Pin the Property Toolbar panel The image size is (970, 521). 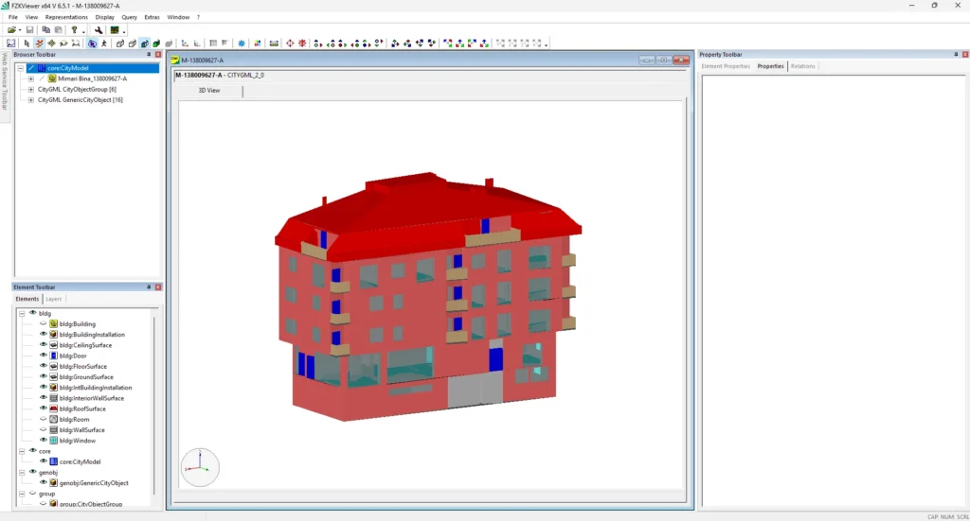956,54
